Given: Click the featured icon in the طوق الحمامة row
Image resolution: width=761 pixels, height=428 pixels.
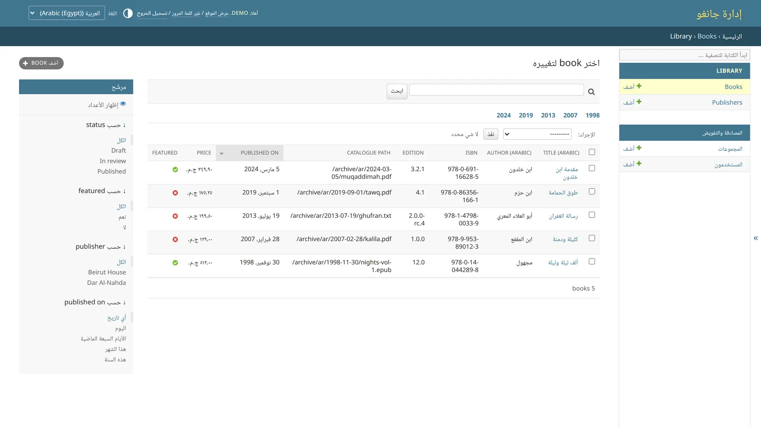Looking at the screenshot, I should (175, 193).
